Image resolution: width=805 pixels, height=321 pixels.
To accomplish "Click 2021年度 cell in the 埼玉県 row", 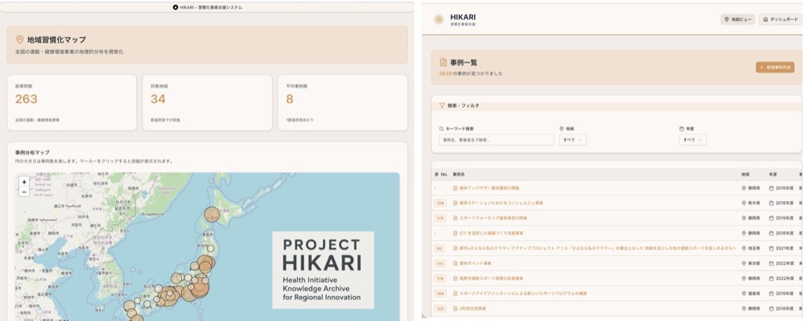I will click(782, 248).
